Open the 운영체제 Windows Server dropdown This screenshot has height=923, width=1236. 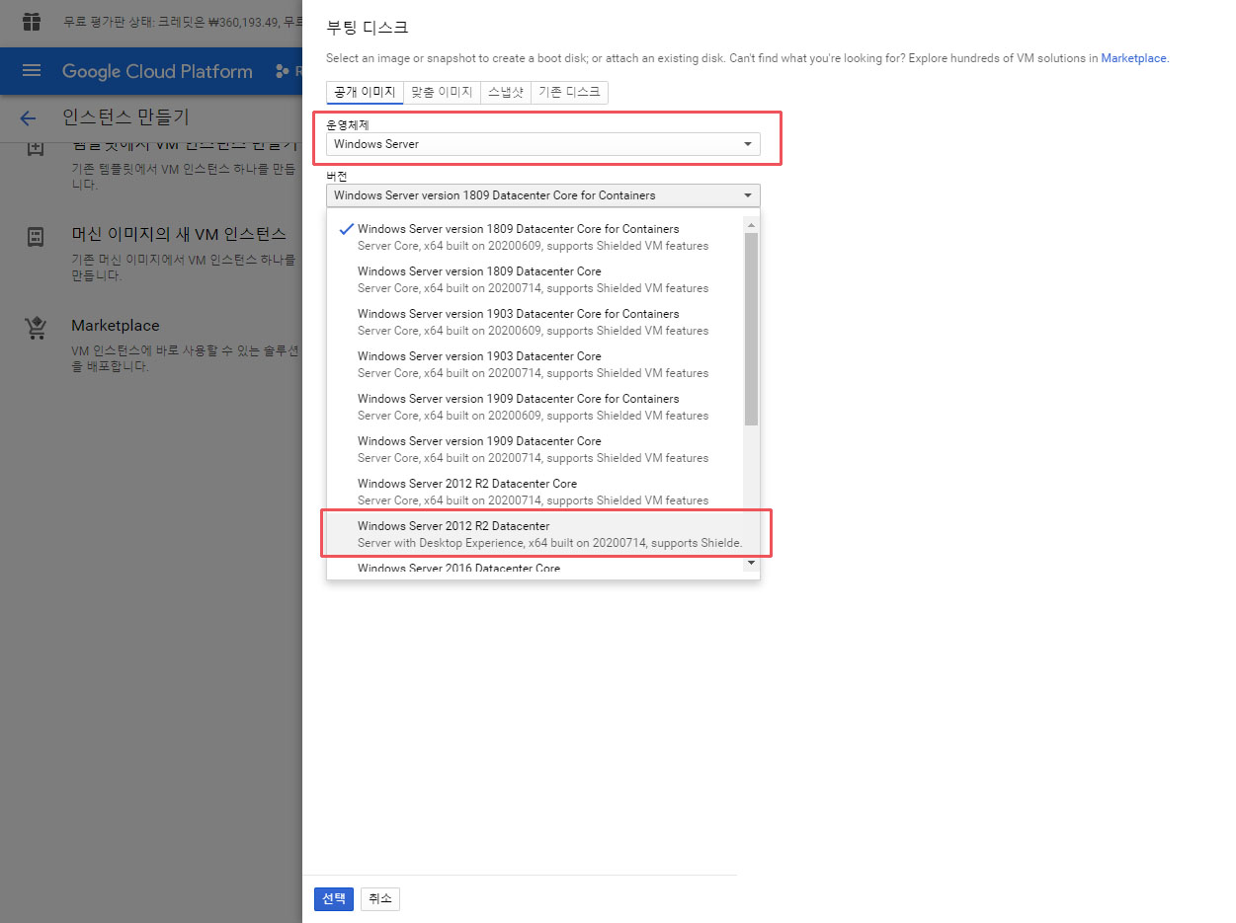[543, 144]
